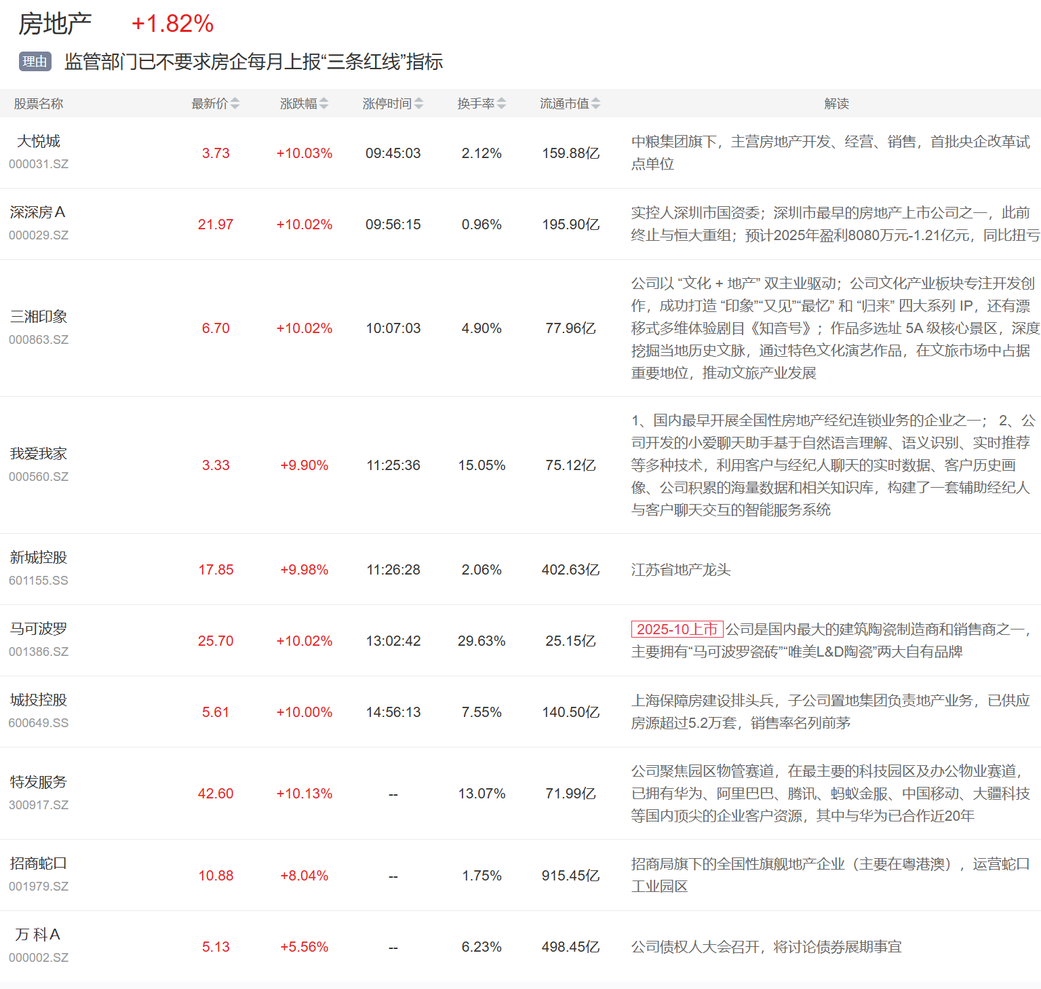The width and height of the screenshot is (1041, 989).
Task: Toggle the 换手率 column sort arrows
Action: [x=502, y=104]
